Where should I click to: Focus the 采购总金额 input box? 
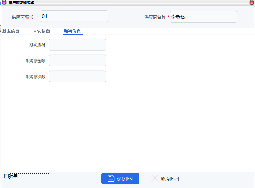tap(77, 61)
